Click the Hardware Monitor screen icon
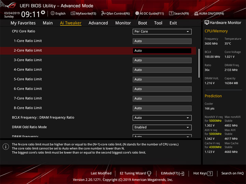Viewport: 246px width, 184px height. coord(207,22)
